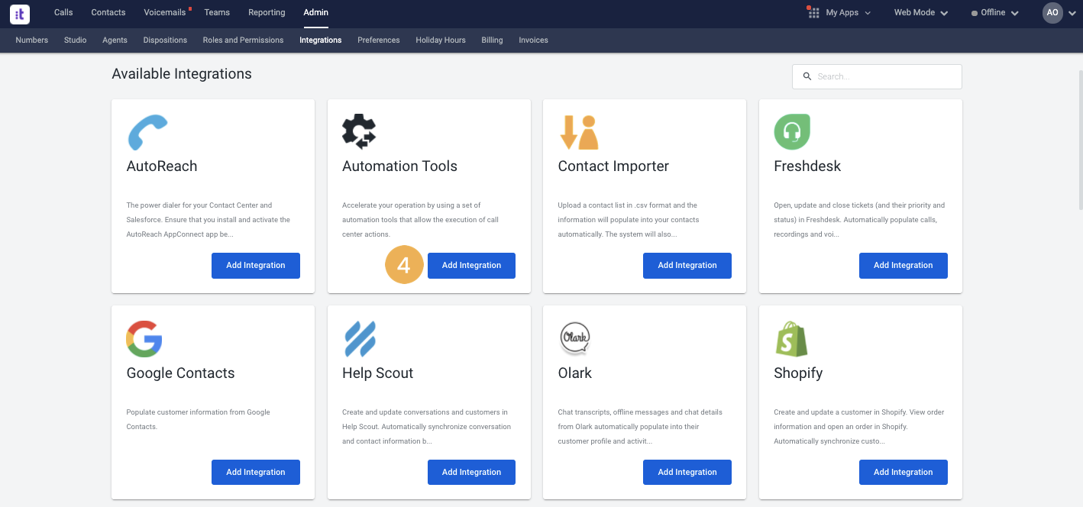1083x507 pixels.
Task: Add the Olark integration
Action: [x=687, y=473]
